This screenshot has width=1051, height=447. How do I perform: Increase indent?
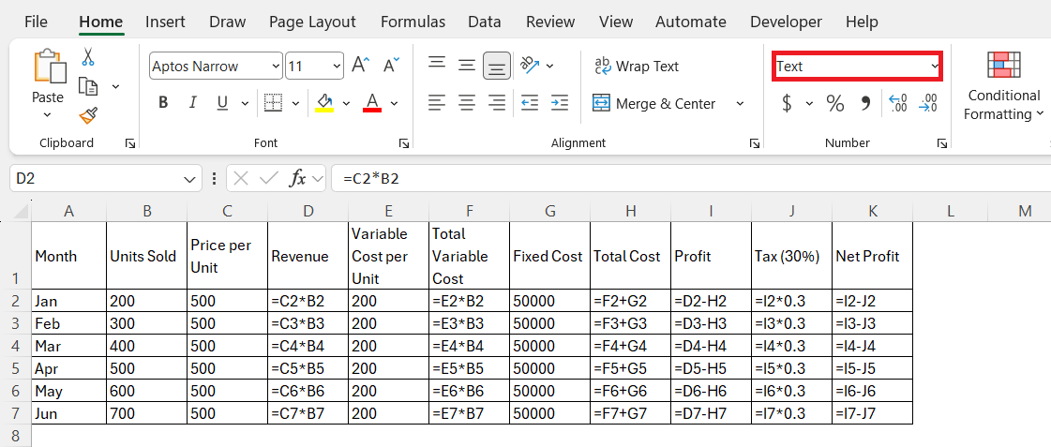[x=560, y=103]
